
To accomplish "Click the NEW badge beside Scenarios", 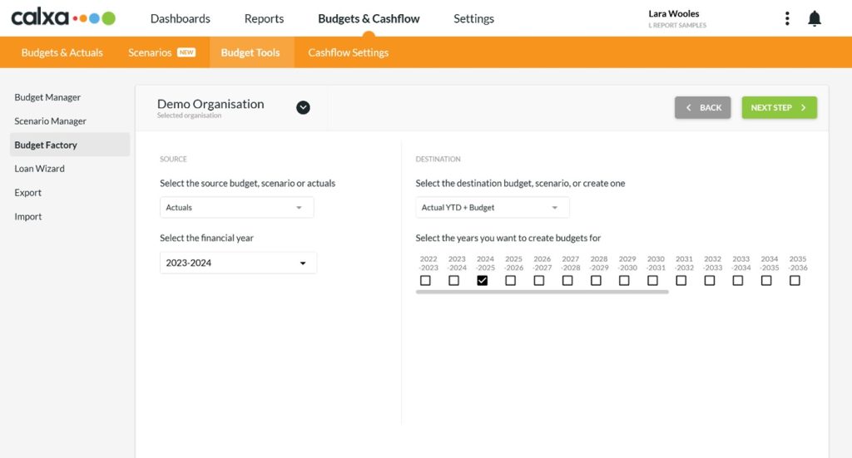I will click(x=186, y=52).
